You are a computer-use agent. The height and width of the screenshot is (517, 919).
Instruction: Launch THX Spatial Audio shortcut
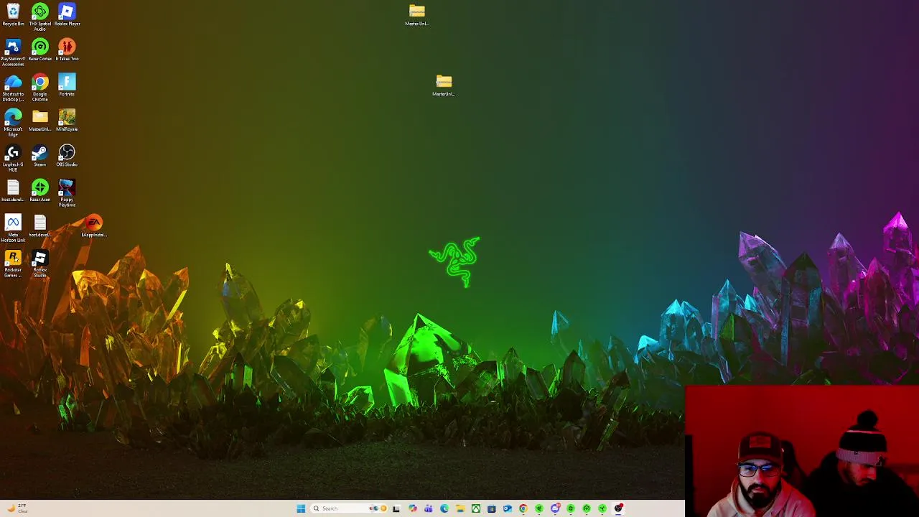(39, 16)
